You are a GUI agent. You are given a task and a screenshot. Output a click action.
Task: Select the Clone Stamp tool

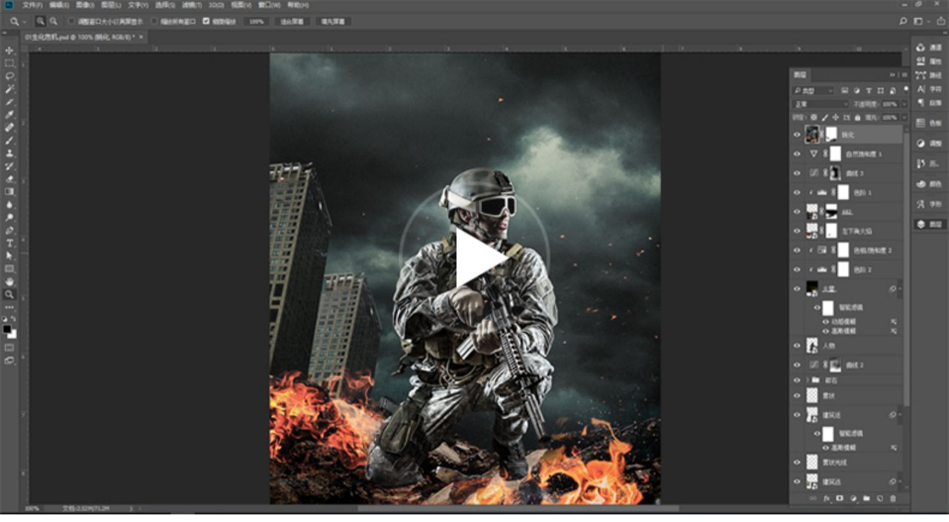[9, 153]
